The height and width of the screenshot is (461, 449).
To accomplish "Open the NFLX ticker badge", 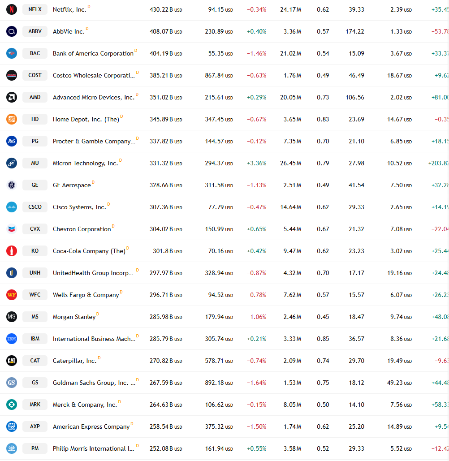I will point(35,9).
